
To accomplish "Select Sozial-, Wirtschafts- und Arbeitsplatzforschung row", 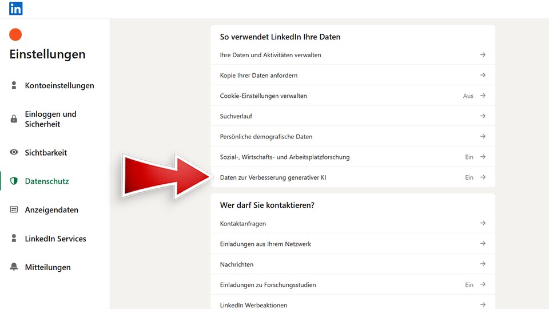I will click(x=285, y=157).
